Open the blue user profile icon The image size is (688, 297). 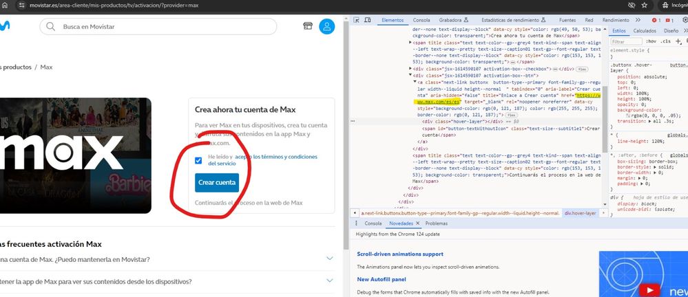pyautogui.click(x=327, y=27)
